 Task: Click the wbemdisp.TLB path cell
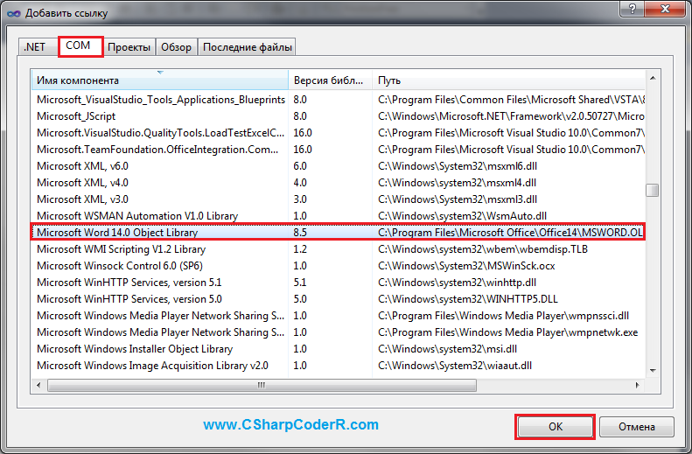[x=483, y=249]
